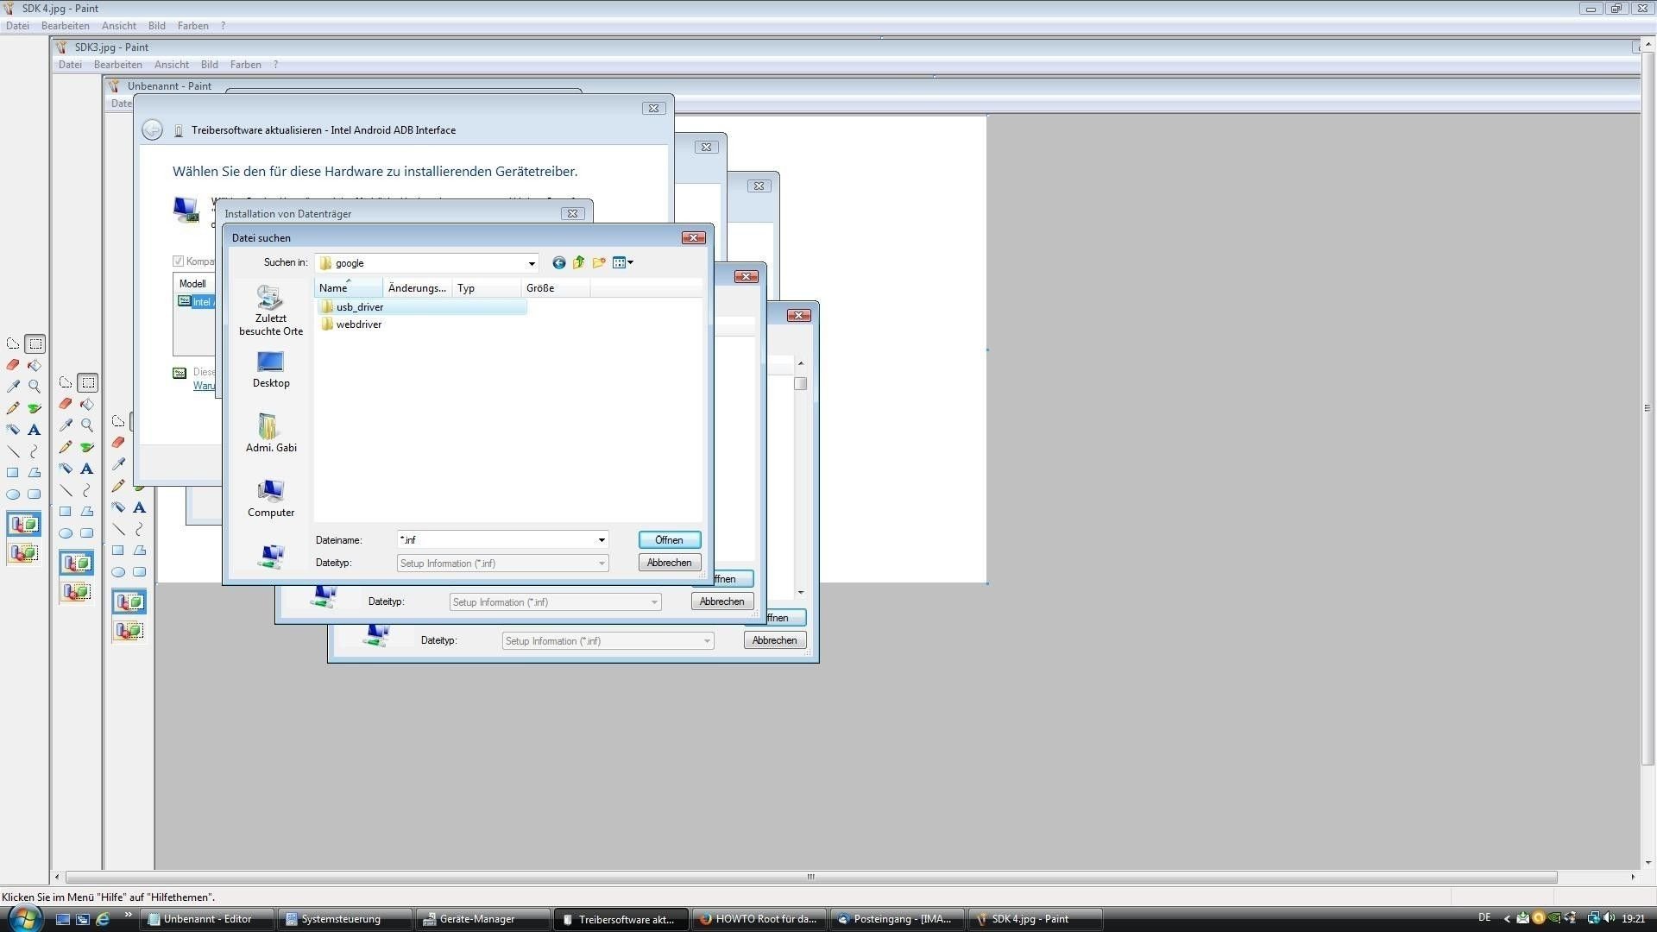The width and height of the screenshot is (1657, 932).
Task: Open the Windows Start orb
Action: tap(23, 918)
